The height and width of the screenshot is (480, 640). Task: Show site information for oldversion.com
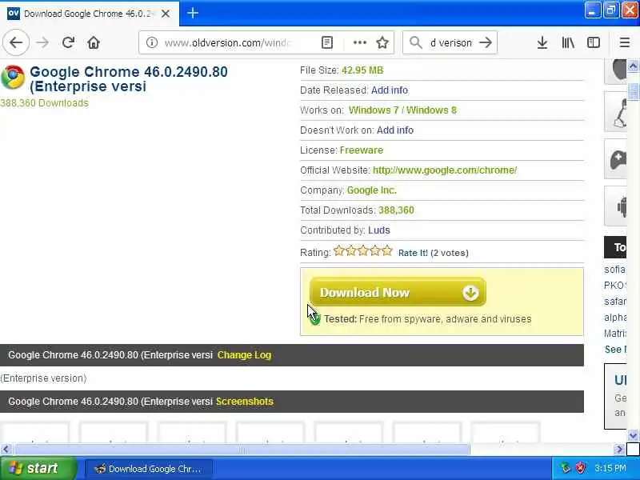pyautogui.click(x=152, y=42)
